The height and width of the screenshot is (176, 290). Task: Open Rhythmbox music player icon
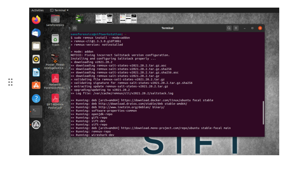36,59
